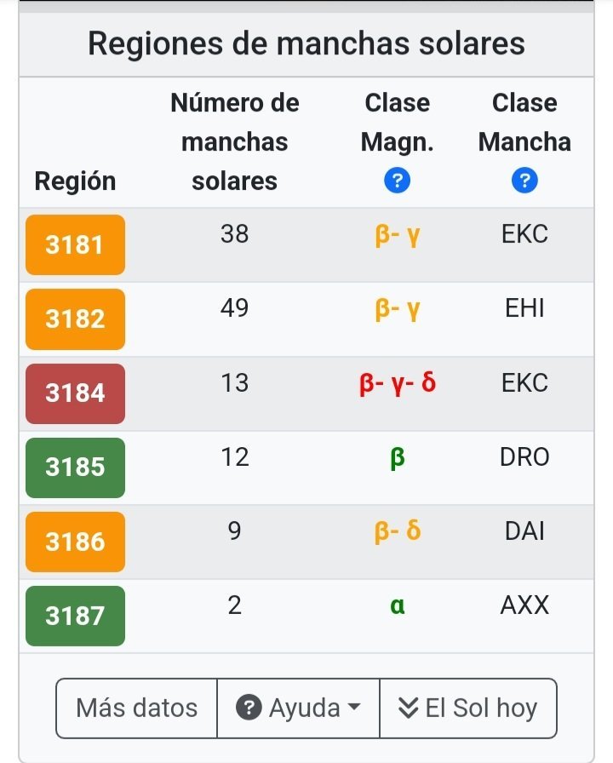Open the red region 3184 badge

tap(75, 393)
